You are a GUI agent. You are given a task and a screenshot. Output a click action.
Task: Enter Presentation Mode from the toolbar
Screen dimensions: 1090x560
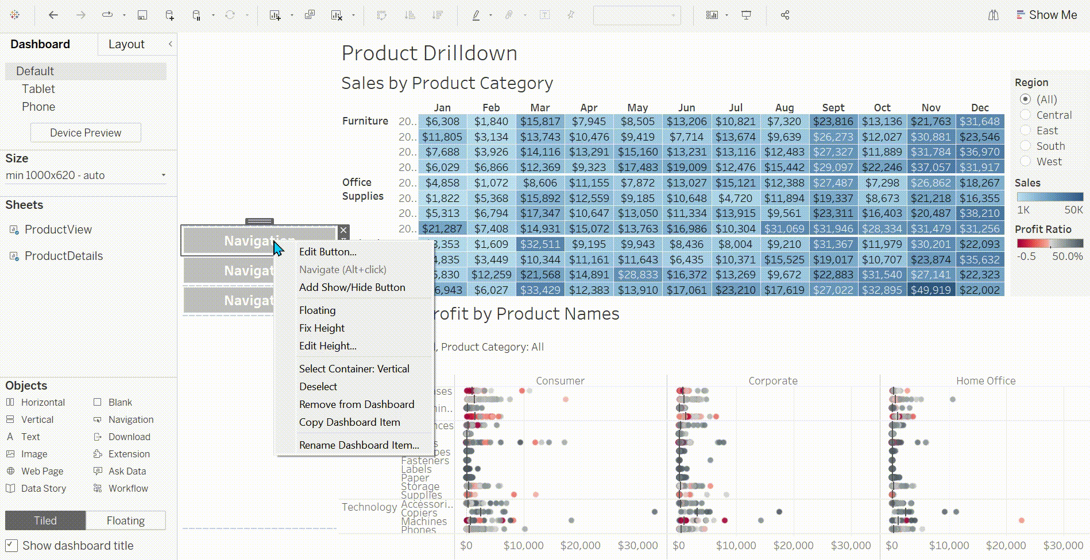coord(746,15)
